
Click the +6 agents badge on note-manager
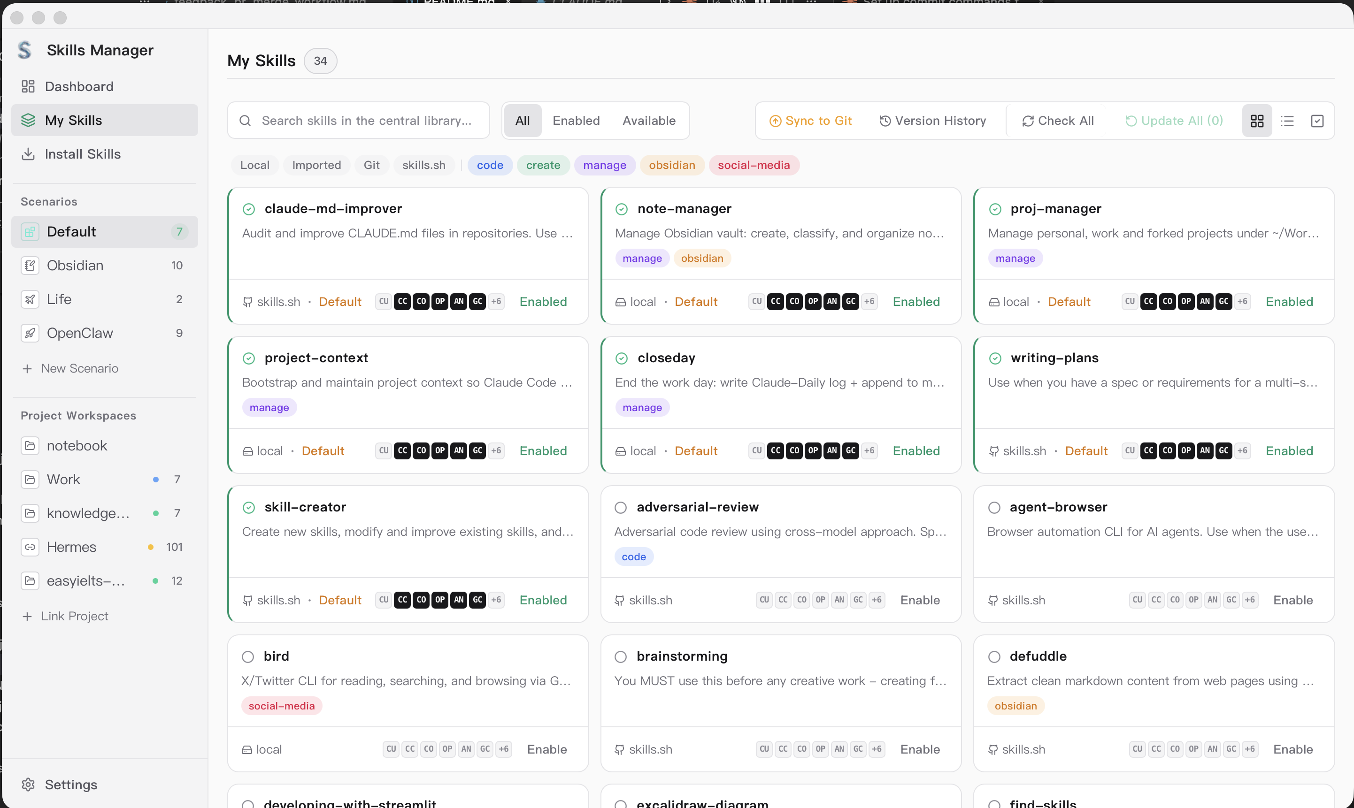869,302
